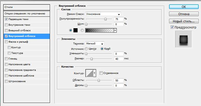Enable the Текстура checkbox
Viewport: 201px width, 106px height.
9,53
